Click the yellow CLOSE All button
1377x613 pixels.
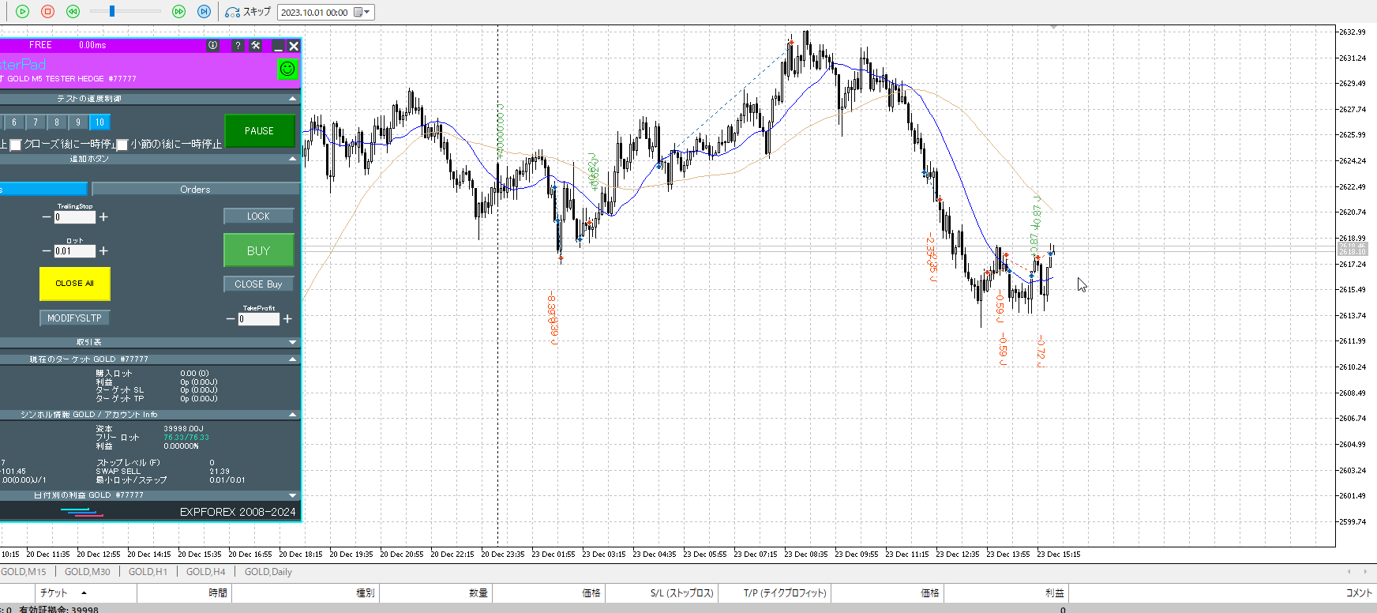74,284
